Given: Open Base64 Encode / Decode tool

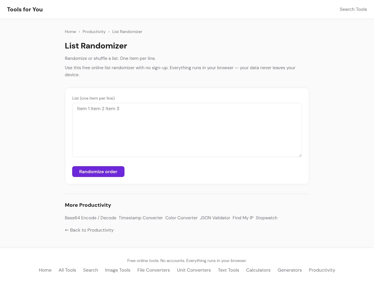Looking at the screenshot, I should click(x=91, y=218).
